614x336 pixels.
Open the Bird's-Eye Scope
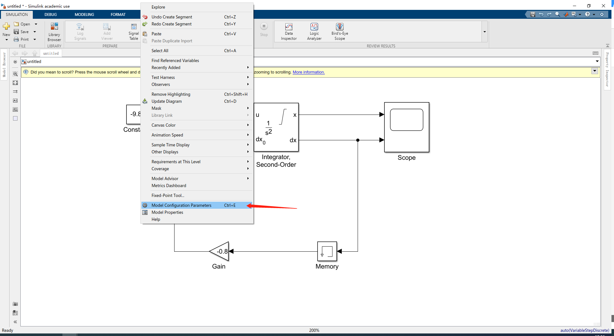339,31
